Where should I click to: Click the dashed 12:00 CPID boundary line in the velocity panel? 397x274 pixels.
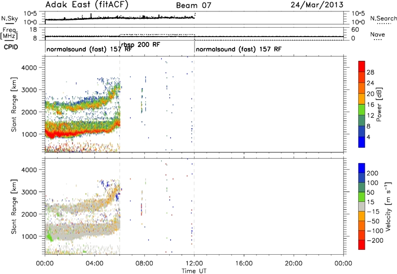194,207
